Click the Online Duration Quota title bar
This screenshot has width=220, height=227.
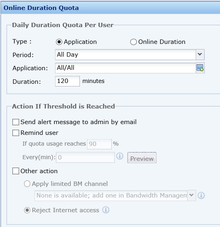(x=110, y=8)
